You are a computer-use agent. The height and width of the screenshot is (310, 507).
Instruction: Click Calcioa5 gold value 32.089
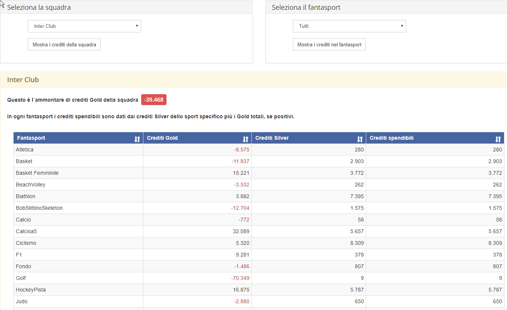click(x=241, y=231)
